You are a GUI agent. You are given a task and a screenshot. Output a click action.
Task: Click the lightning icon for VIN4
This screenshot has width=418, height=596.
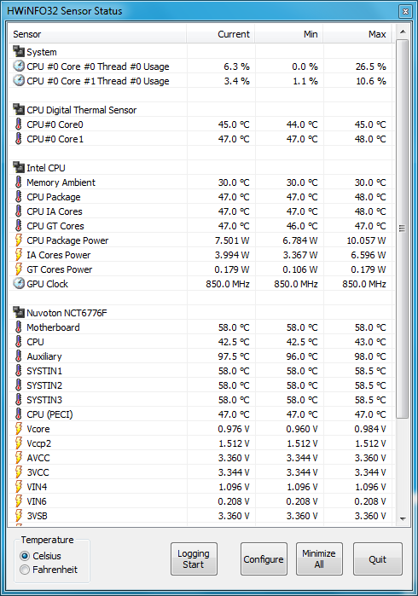click(x=18, y=487)
